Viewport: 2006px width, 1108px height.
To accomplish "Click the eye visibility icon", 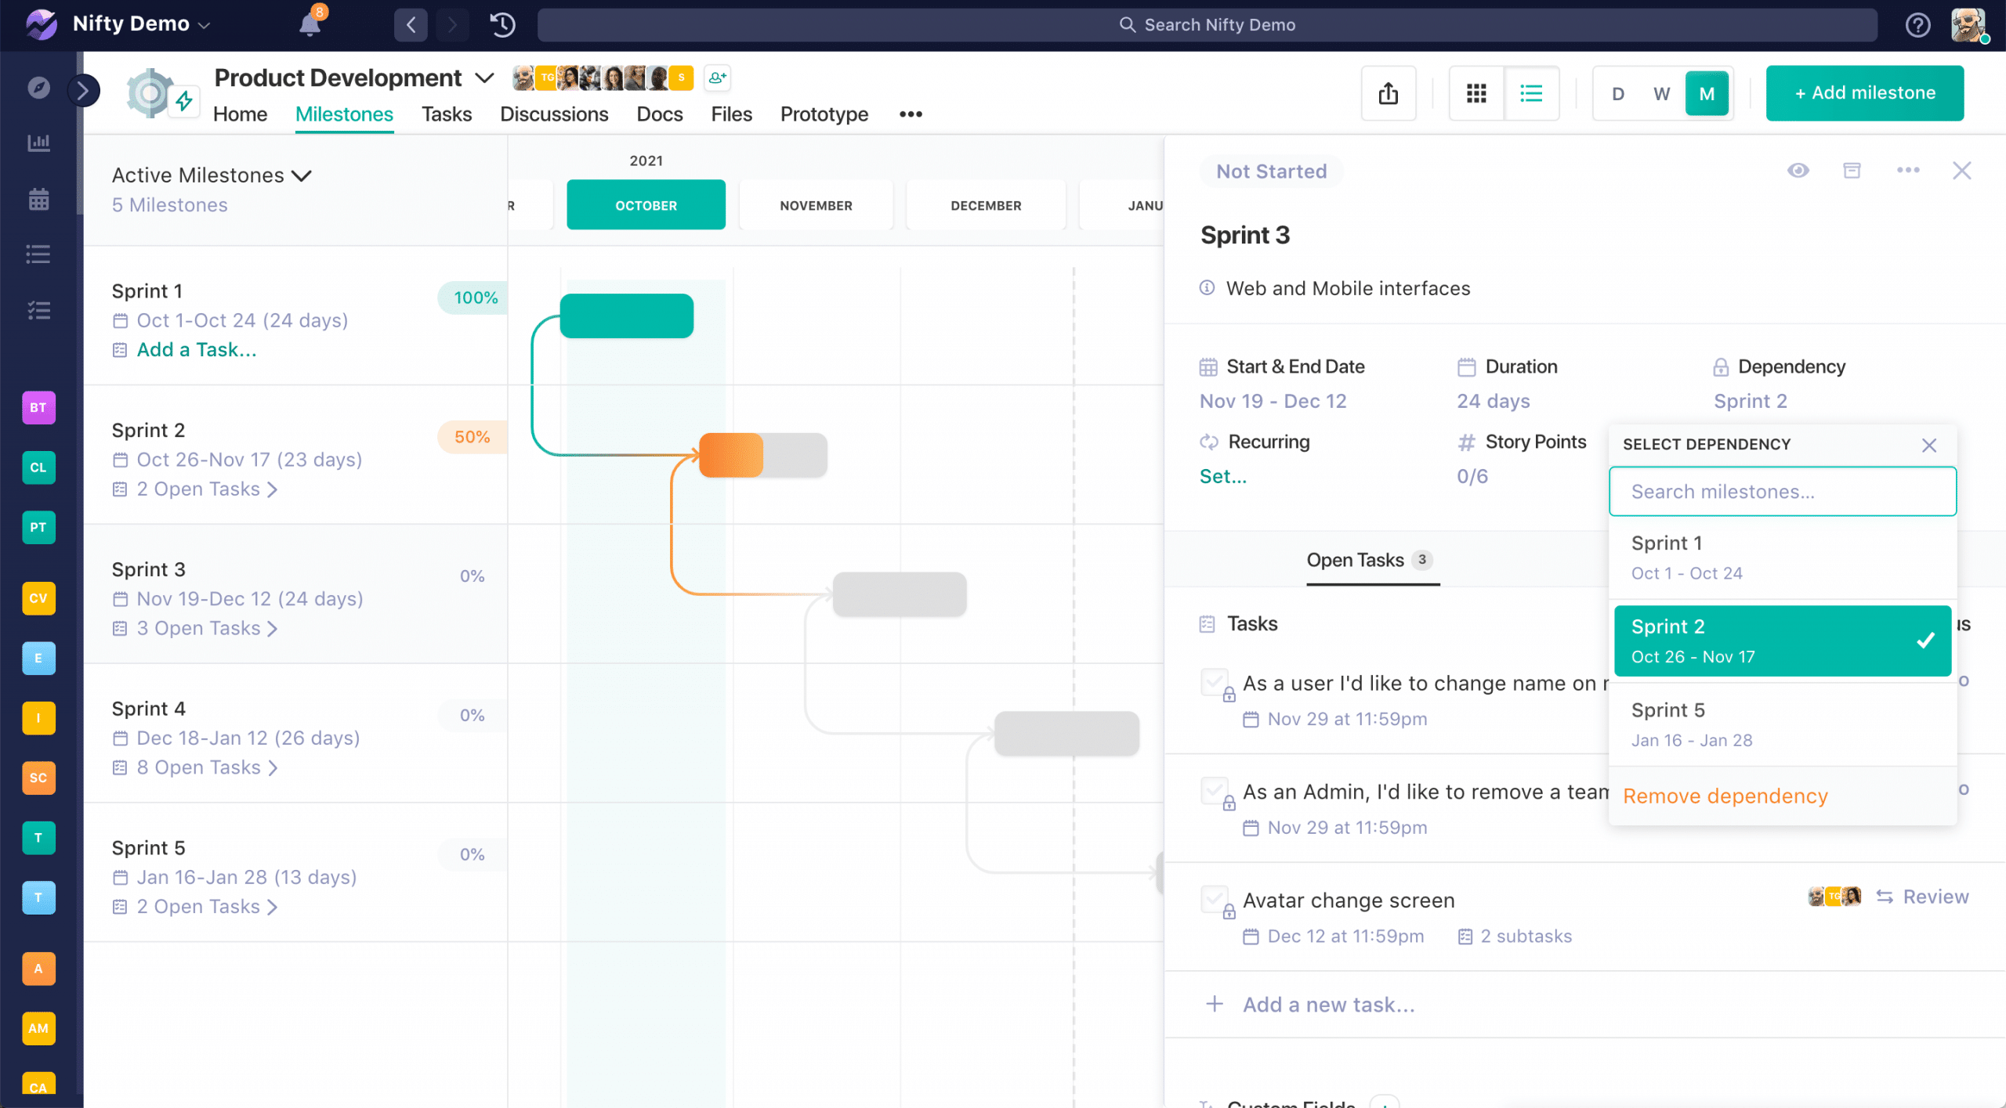I will 1798,171.
